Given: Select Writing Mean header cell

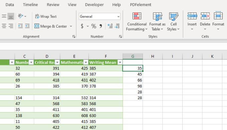Looking at the screenshot, I should coord(106,63).
